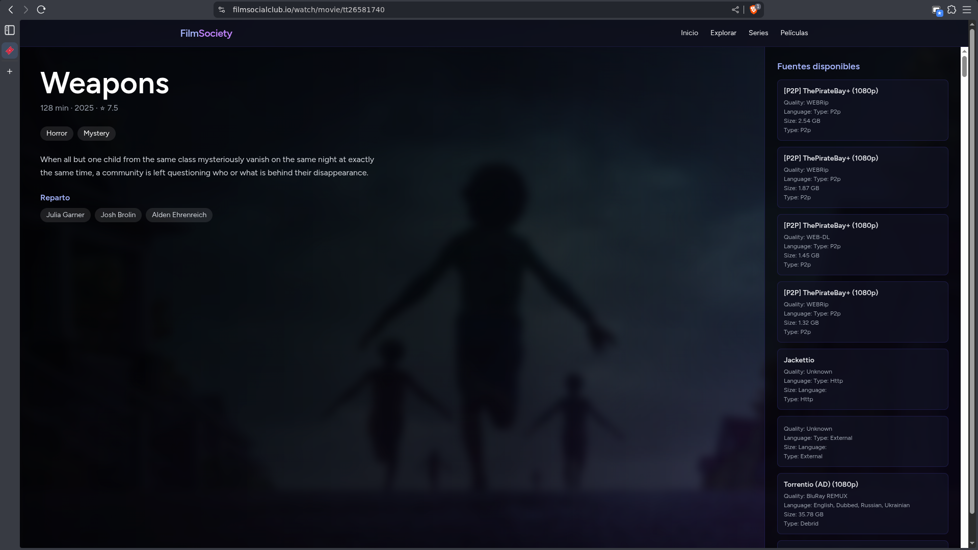Click the Mystery genre tag

point(96,134)
